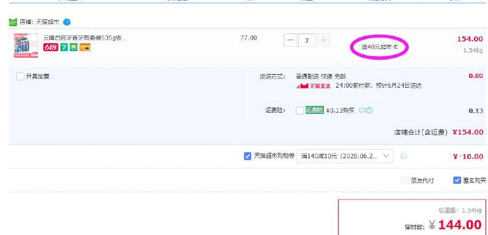Screen dimensions: 488x235
Task: Uncheck the 匿名购买 anonymous purchase checkbox
Action: click(x=457, y=180)
